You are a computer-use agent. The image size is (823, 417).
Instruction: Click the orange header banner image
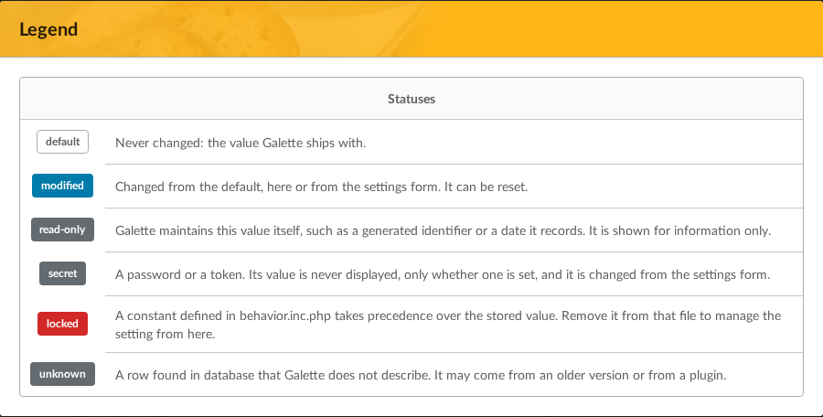[x=411, y=28]
